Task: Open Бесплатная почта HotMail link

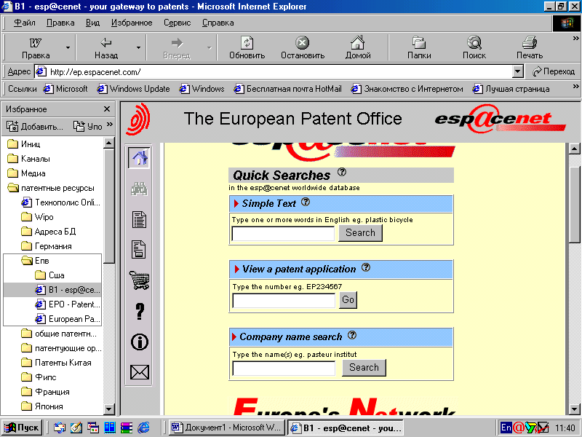Action: [287, 89]
